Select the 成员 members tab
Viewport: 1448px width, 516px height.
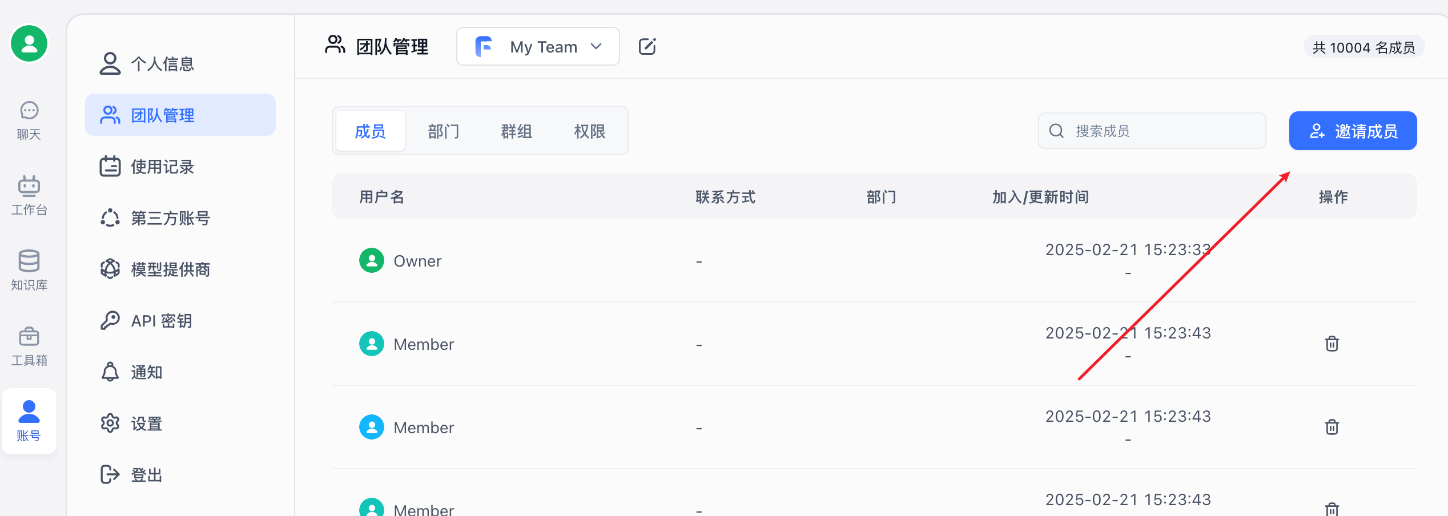click(371, 131)
